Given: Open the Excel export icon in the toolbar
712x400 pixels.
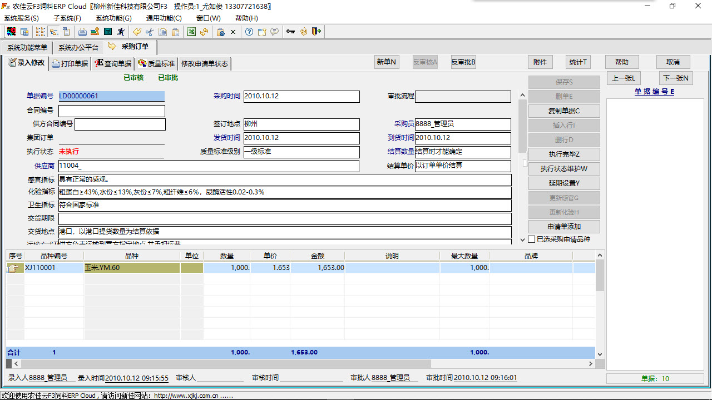Looking at the screenshot, I should point(191,32).
